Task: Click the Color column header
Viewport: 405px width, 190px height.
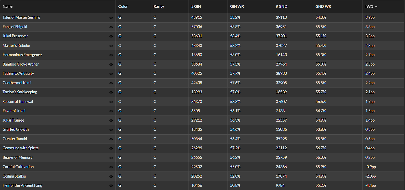Action: pyautogui.click(x=123, y=7)
